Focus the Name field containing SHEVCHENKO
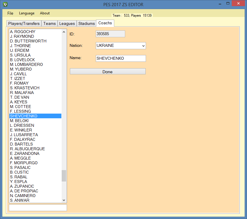 121,58
